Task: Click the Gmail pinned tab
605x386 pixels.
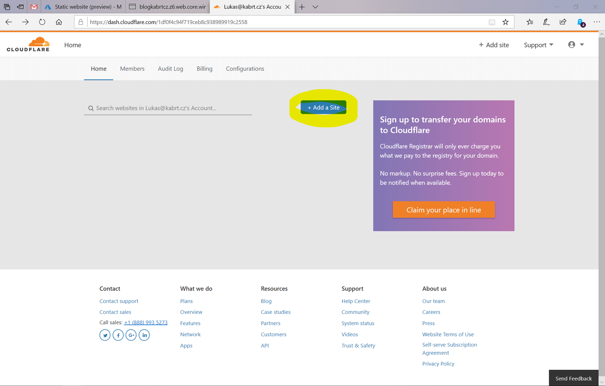Action: 34,7
